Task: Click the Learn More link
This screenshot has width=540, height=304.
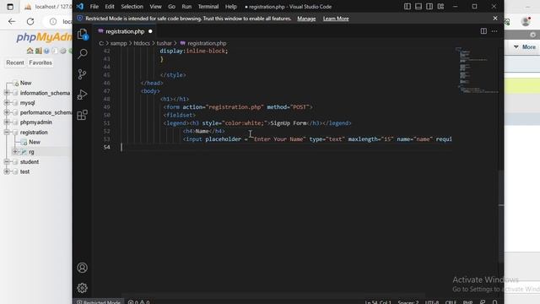Action: (x=336, y=19)
